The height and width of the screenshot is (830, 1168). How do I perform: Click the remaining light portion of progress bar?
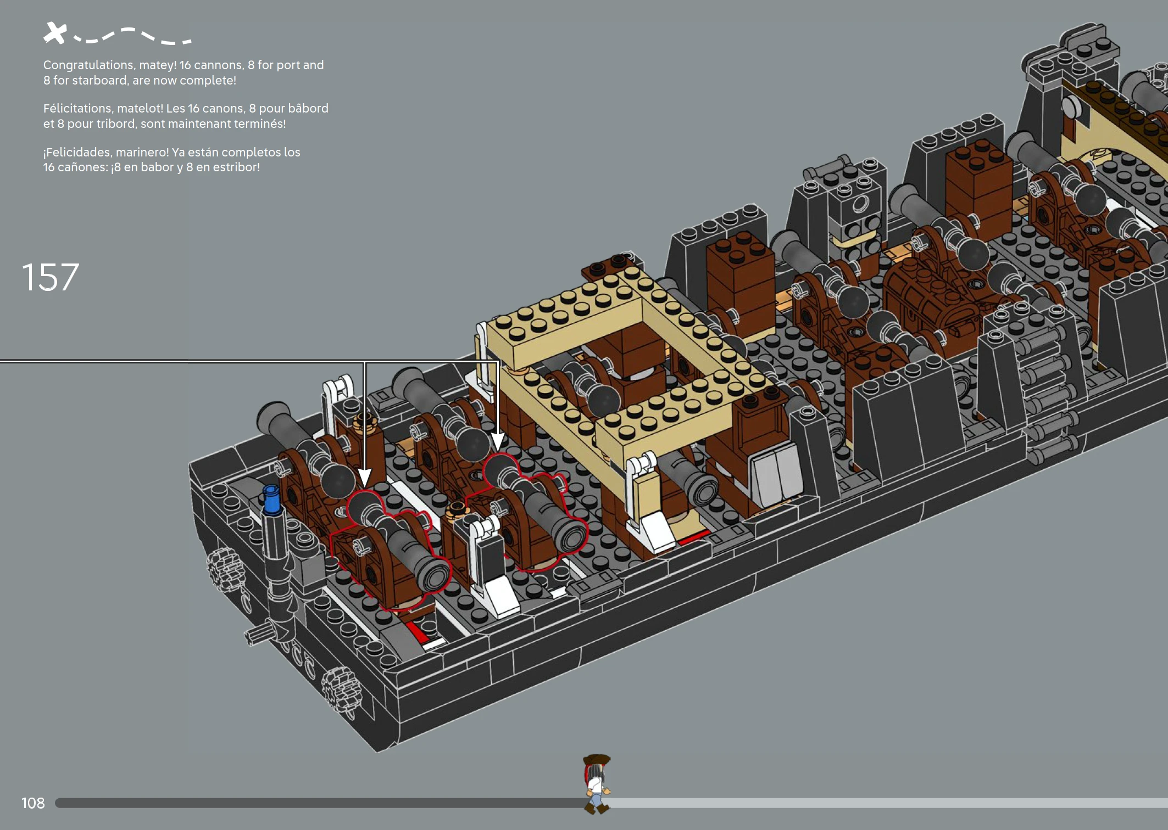(x=879, y=803)
